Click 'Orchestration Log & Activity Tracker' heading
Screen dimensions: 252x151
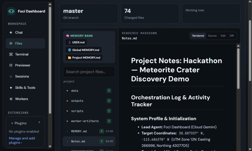(170, 101)
